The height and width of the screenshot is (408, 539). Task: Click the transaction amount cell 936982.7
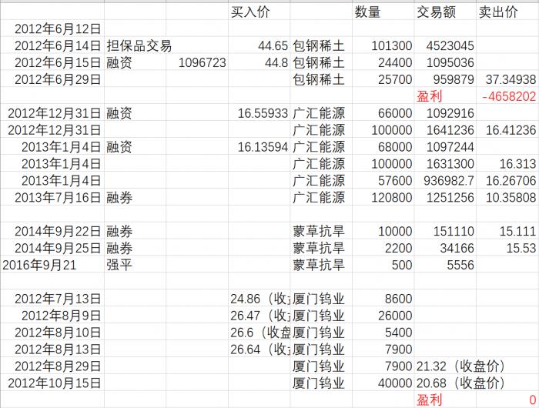pyautogui.click(x=445, y=180)
